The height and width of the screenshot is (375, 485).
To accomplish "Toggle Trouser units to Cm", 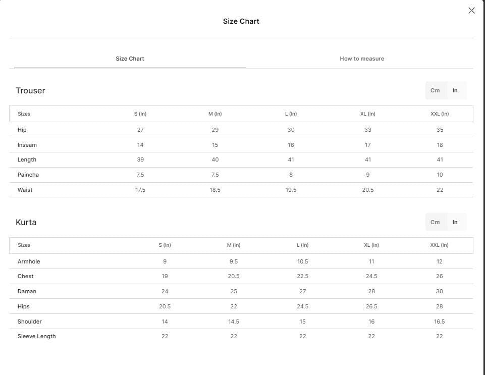I will pyautogui.click(x=435, y=90).
